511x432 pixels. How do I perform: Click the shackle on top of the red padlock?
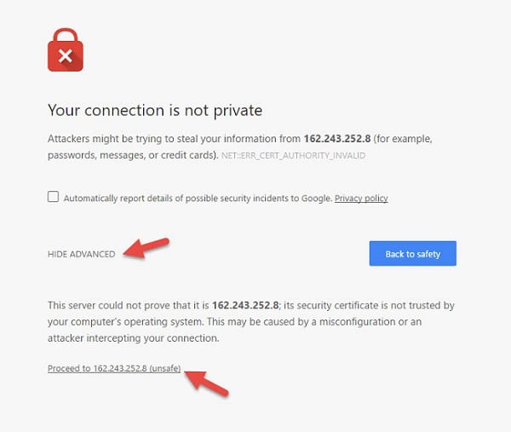point(66,35)
